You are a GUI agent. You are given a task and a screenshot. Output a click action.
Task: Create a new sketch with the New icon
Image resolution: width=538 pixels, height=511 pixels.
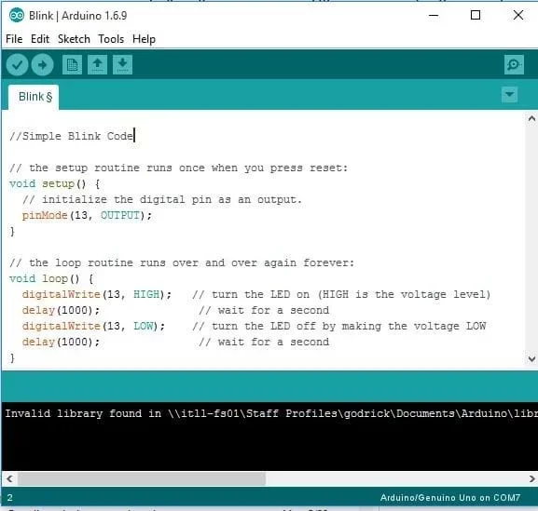coord(72,64)
